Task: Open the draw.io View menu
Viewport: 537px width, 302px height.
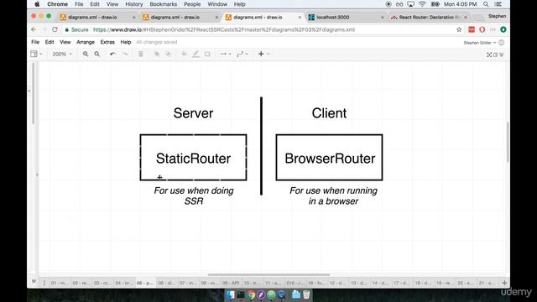Action: coord(65,42)
